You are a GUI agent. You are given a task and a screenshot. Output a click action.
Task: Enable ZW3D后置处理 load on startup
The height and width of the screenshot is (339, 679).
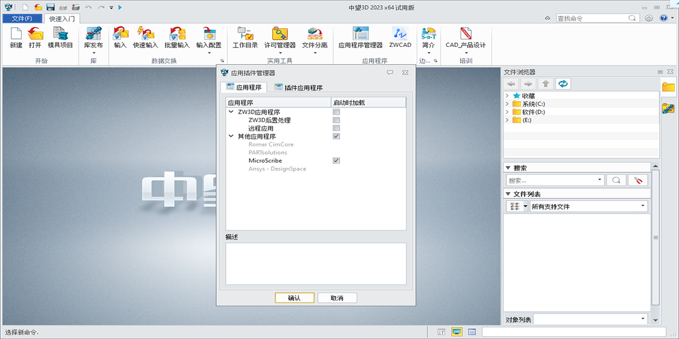click(336, 120)
